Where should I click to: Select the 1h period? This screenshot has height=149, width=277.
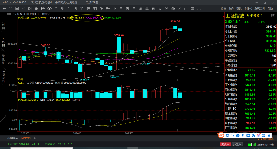click(x=101, y=9)
